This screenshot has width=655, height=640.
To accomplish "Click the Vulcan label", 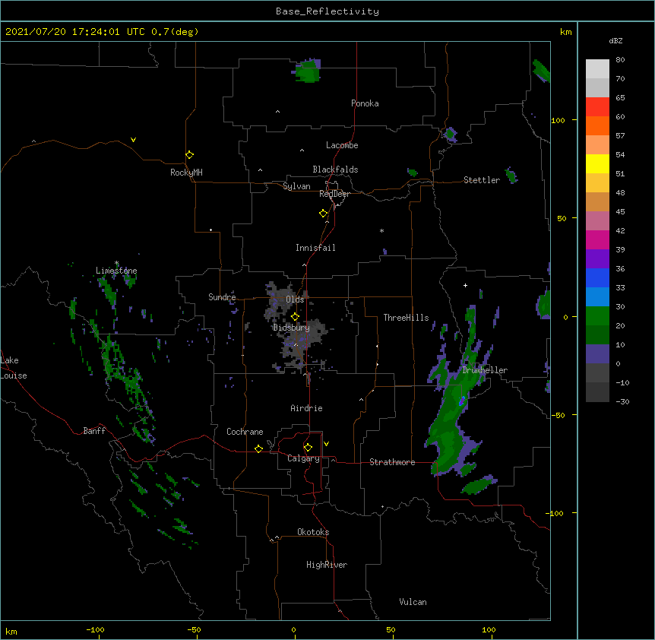I will click(x=413, y=602).
